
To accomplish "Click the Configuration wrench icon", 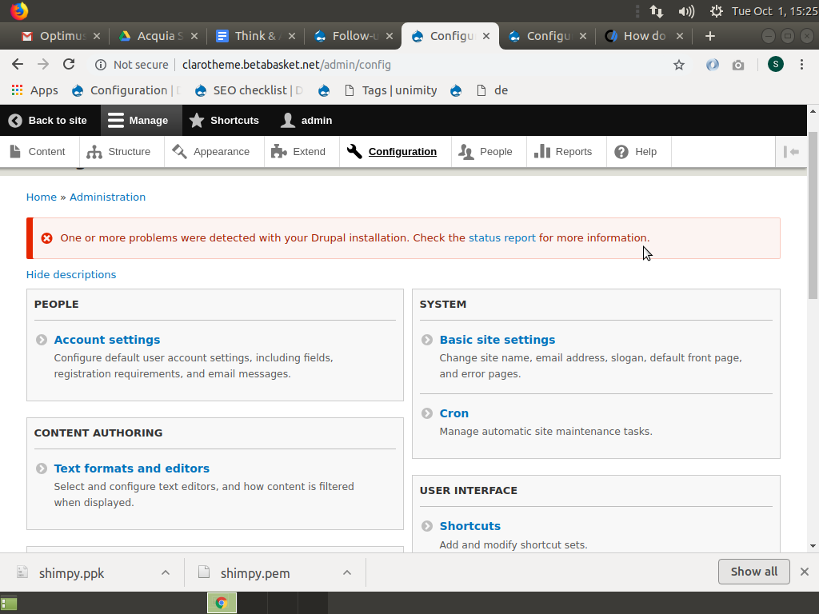I will click(x=353, y=151).
